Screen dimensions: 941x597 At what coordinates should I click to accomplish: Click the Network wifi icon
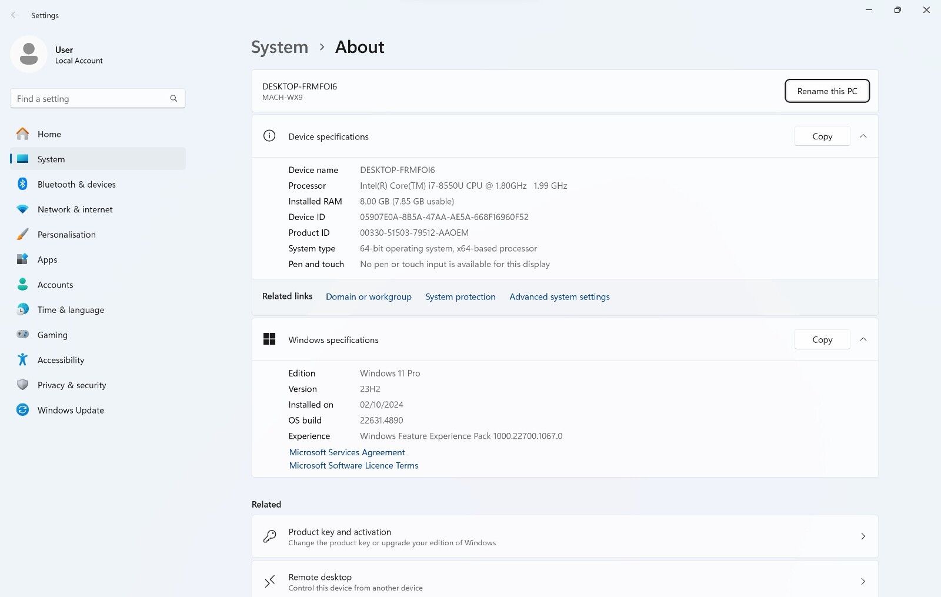click(x=22, y=209)
